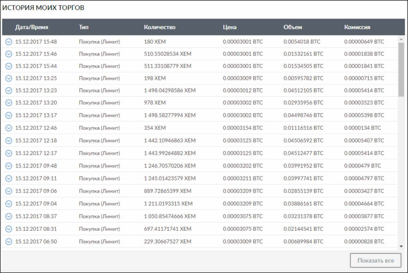The height and width of the screenshot is (273, 408).
Task: Open details chevron for 15.12.2017 08:31
Action: pos(9,229)
